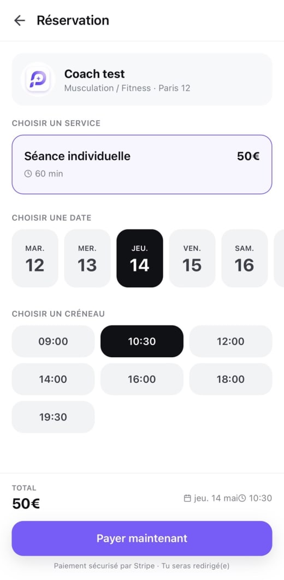Book the 18:00 time slot
Viewport: 284px width, 580px height.
pyautogui.click(x=230, y=379)
